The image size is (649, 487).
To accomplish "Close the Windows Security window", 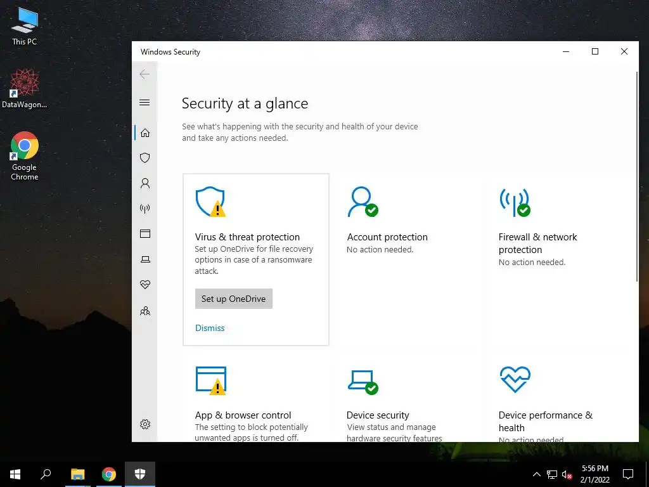I will pyautogui.click(x=624, y=51).
